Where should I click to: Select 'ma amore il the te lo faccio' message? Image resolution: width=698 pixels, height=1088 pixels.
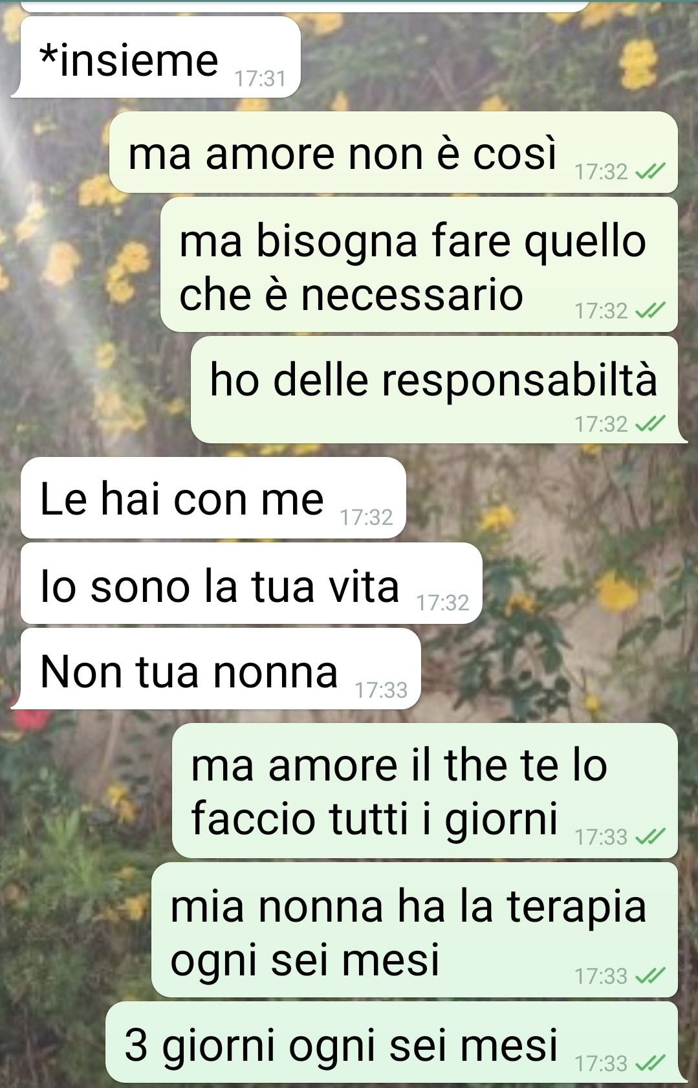(424, 791)
